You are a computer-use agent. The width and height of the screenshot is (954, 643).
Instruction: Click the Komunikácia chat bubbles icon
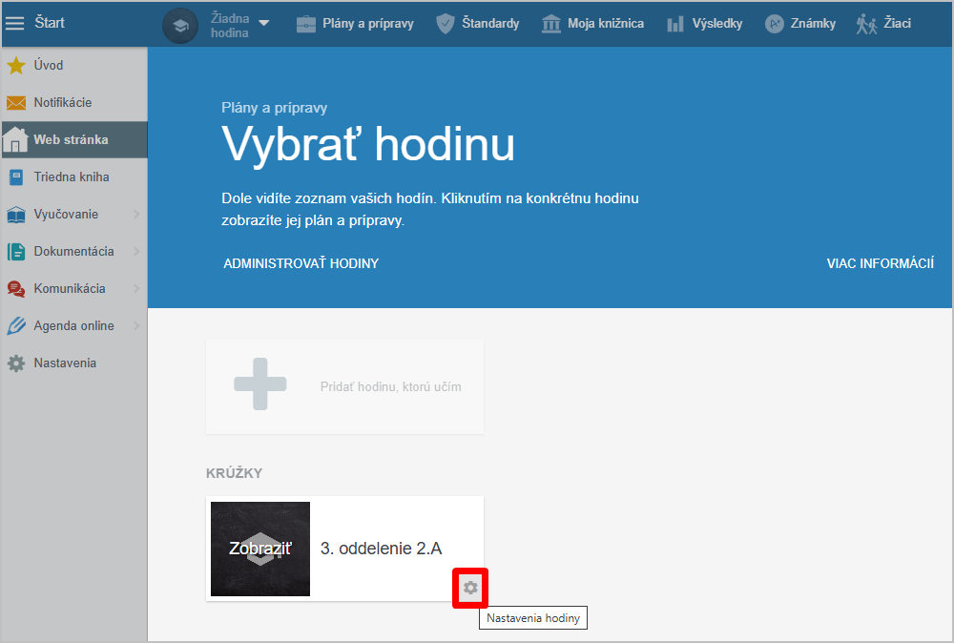[x=16, y=289]
